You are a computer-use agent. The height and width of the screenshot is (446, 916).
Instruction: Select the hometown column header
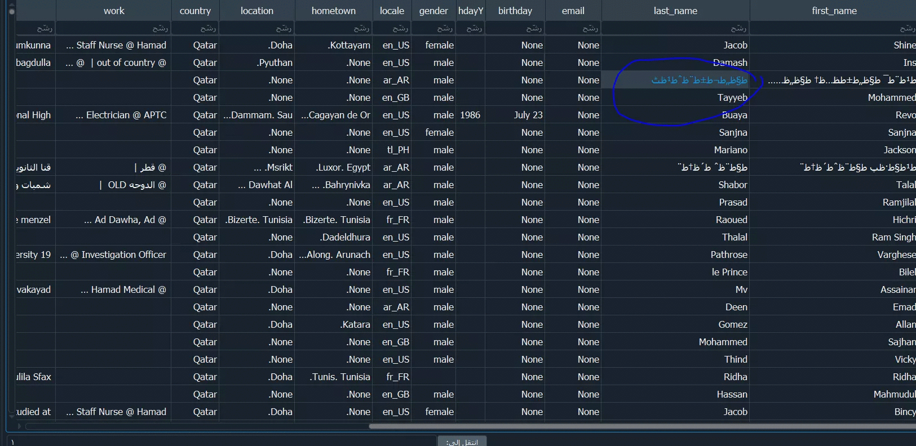(x=333, y=11)
